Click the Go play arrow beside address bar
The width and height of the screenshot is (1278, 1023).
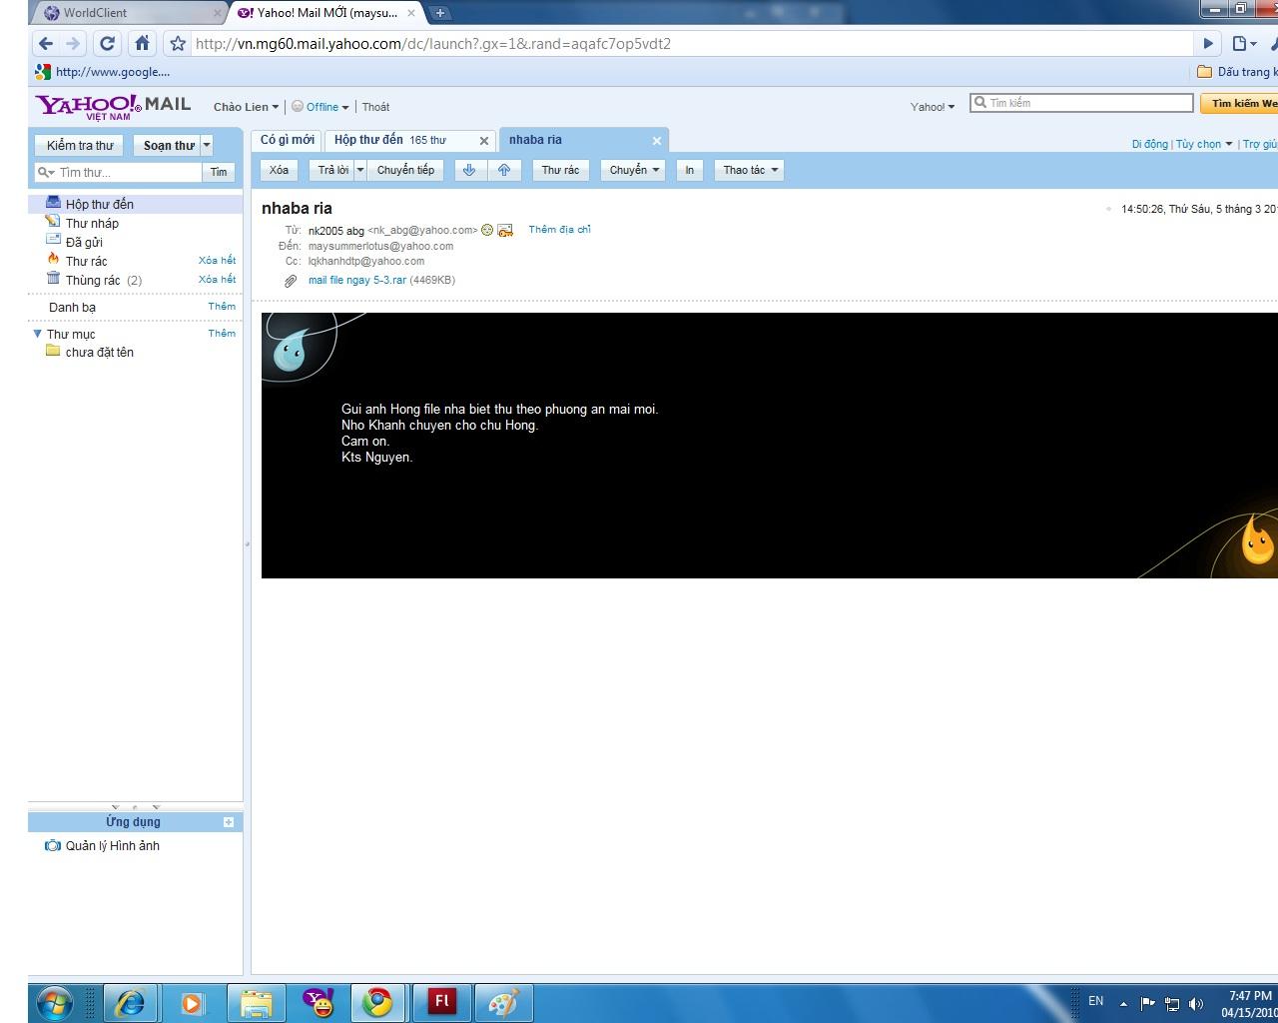click(1208, 44)
